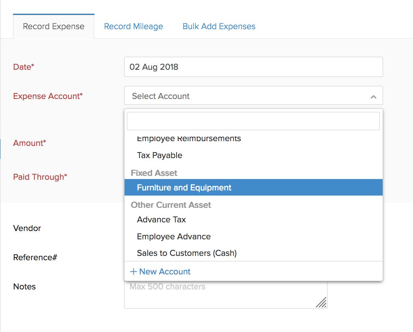This screenshot has height=332, width=413.
Task: Pick Furniture and Equipment account
Action: [184, 188]
